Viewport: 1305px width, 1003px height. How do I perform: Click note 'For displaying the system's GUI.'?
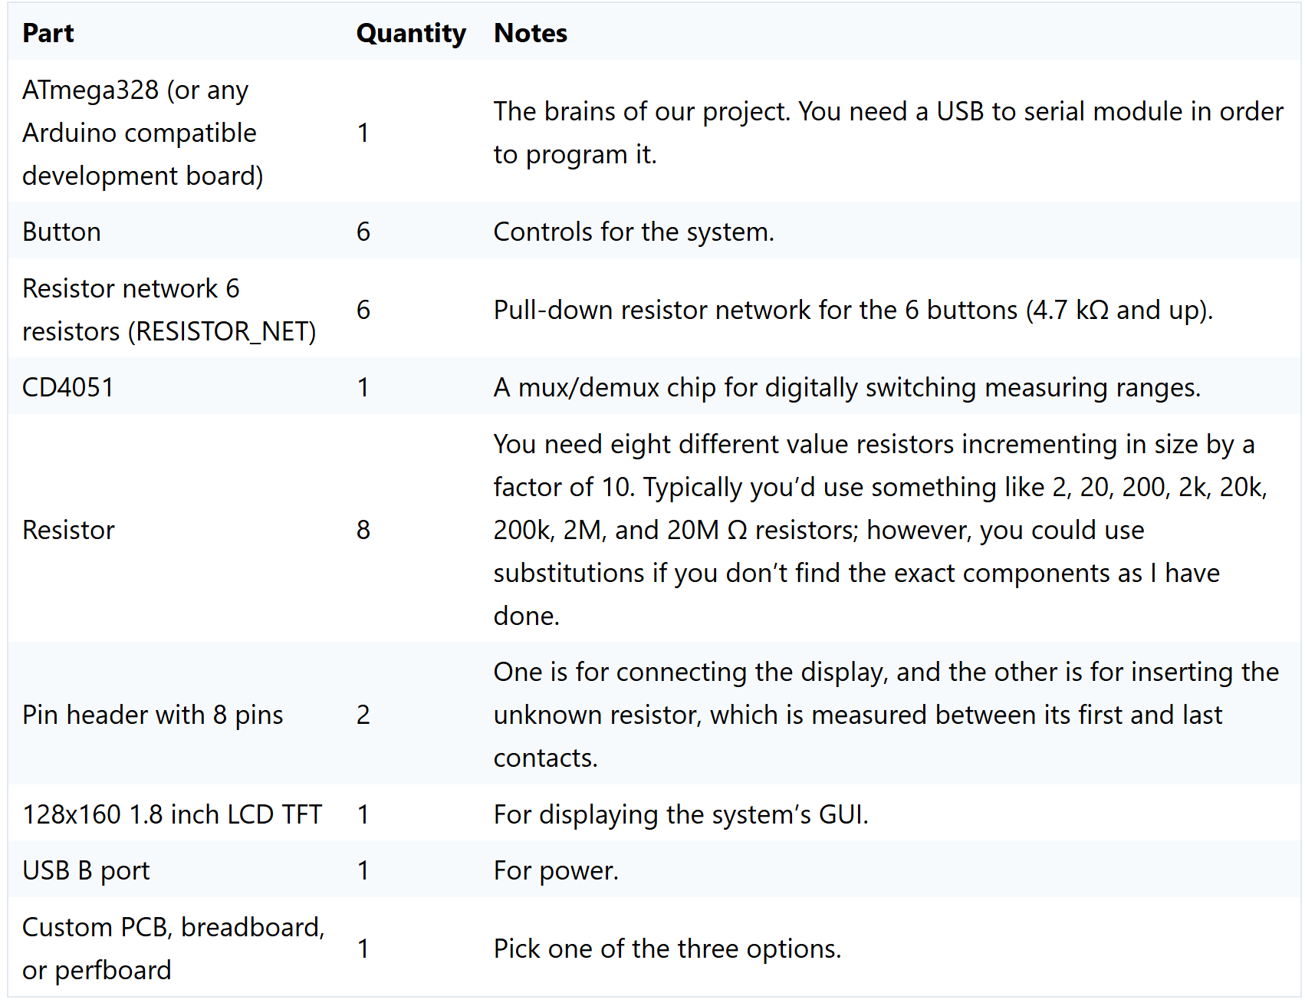coord(681,814)
